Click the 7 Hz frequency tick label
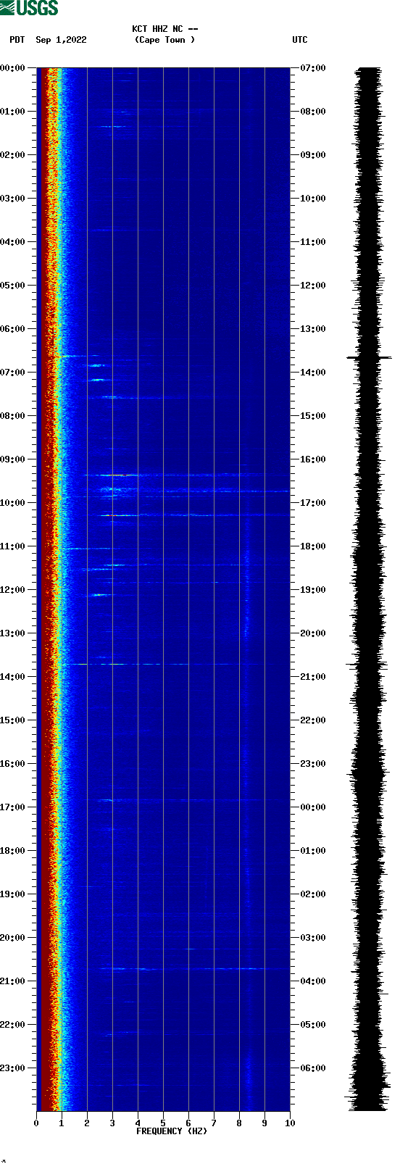The image size is (400, 1169). (x=214, y=1123)
